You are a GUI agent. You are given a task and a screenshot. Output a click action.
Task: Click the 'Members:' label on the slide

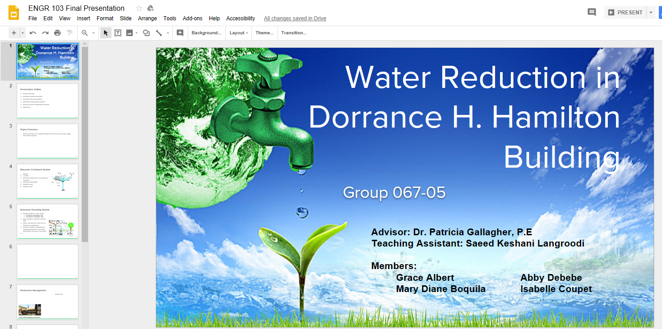394,266
